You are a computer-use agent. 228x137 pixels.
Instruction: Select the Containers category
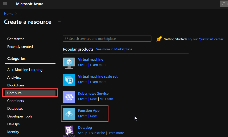pos(16,101)
